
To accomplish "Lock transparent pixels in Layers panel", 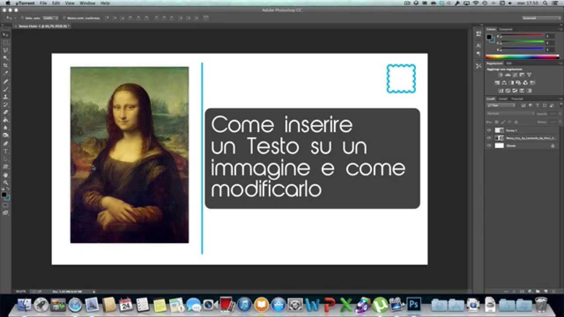I will 496,122.
